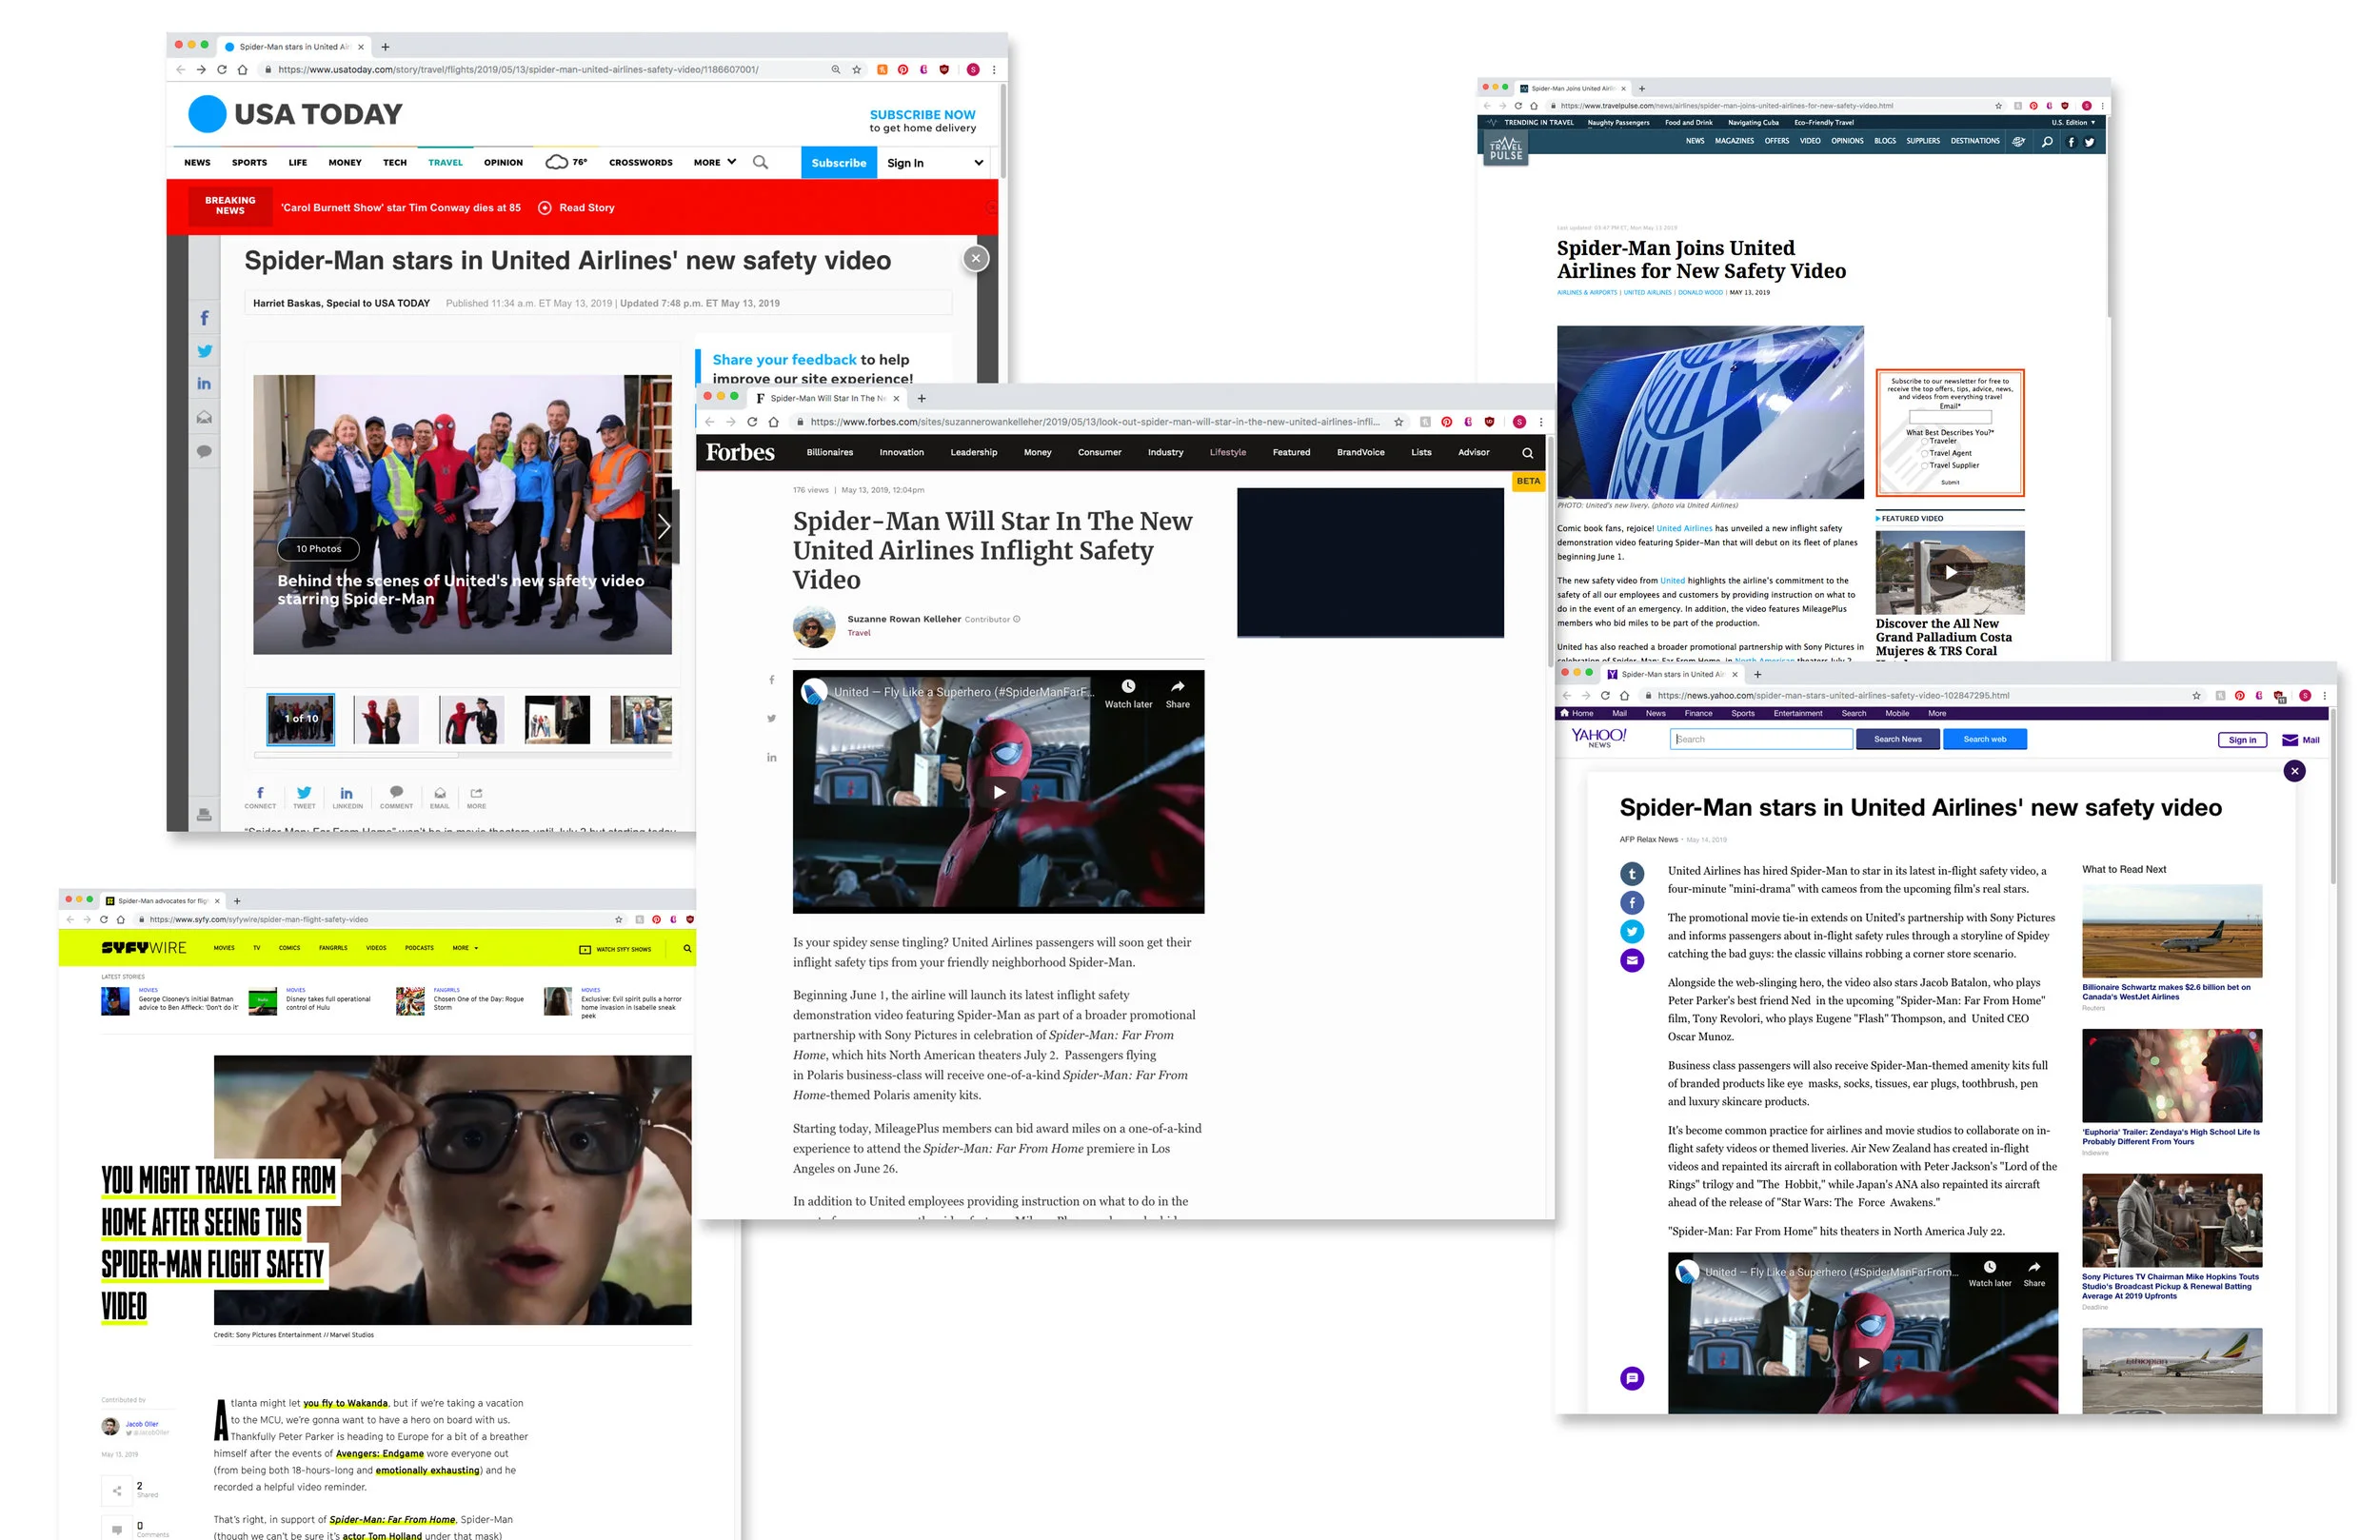Click the Share arrow on the Forbes video
Screen dimensions: 2380x1540
pos(1178,694)
